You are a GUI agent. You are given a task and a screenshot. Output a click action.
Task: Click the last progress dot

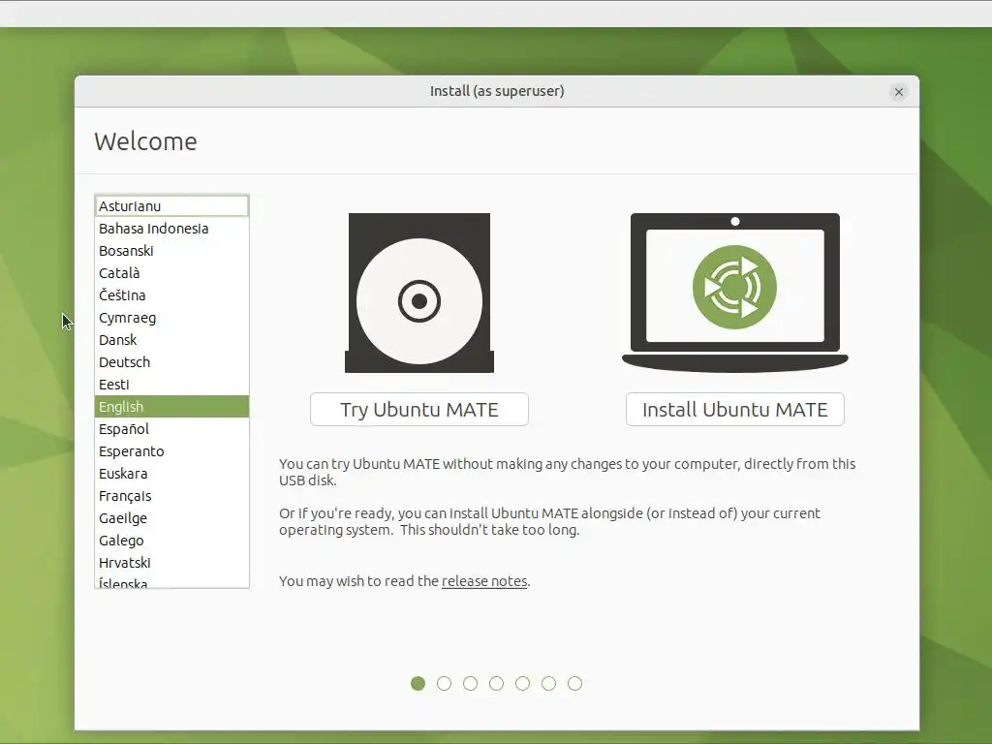(x=574, y=683)
